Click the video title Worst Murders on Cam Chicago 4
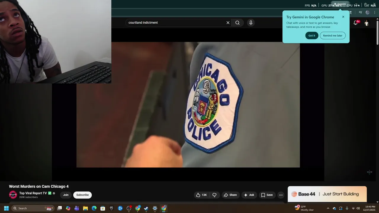The height and width of the screenshot is (213, 379). [39, 186]
